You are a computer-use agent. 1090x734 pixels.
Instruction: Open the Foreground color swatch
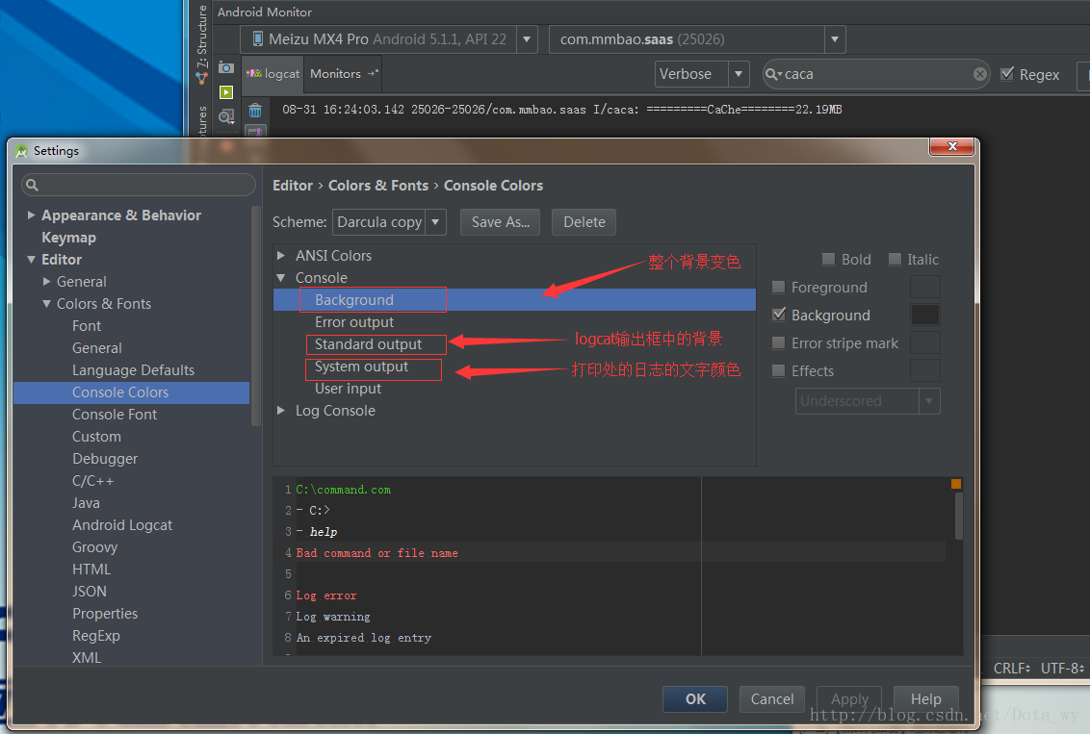click(925, 287)
